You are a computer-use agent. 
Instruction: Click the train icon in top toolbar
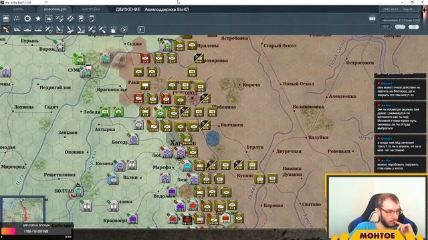click(81, 19)
